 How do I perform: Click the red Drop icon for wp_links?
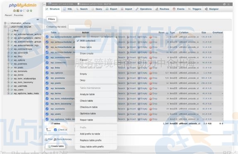pyautogui.click(x=151, y=68)
